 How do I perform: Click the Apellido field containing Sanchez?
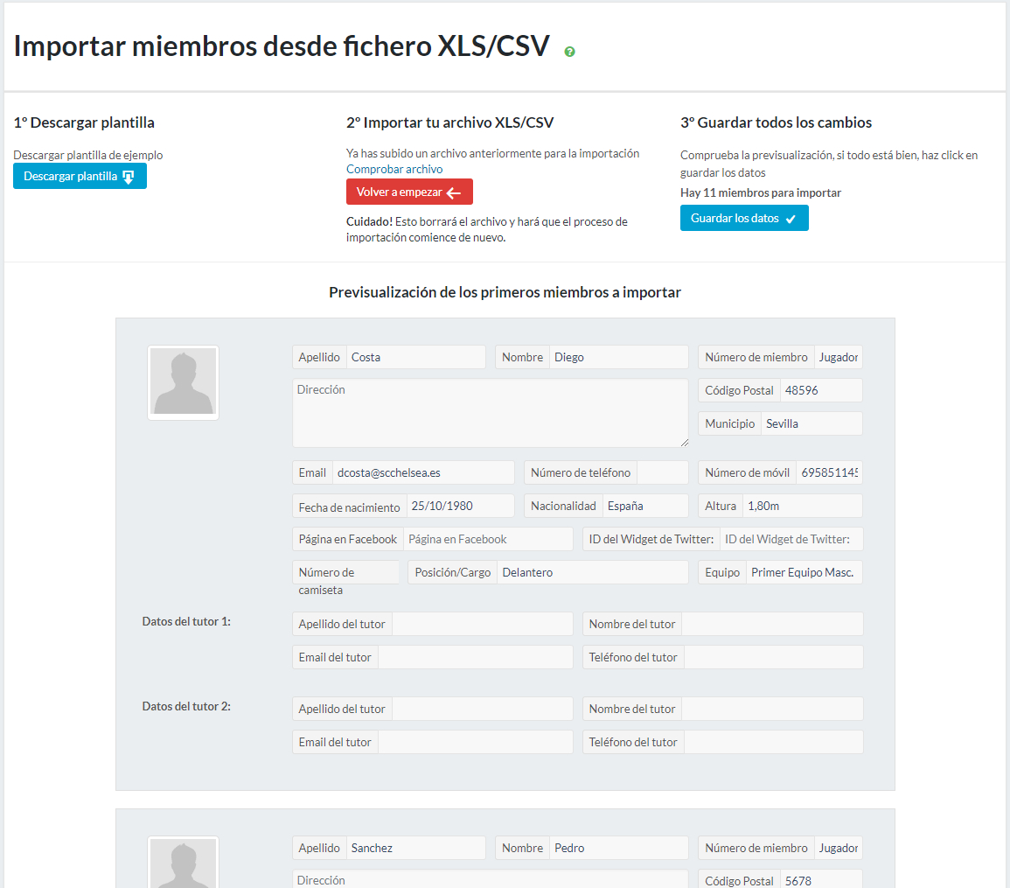coord(415,848)
